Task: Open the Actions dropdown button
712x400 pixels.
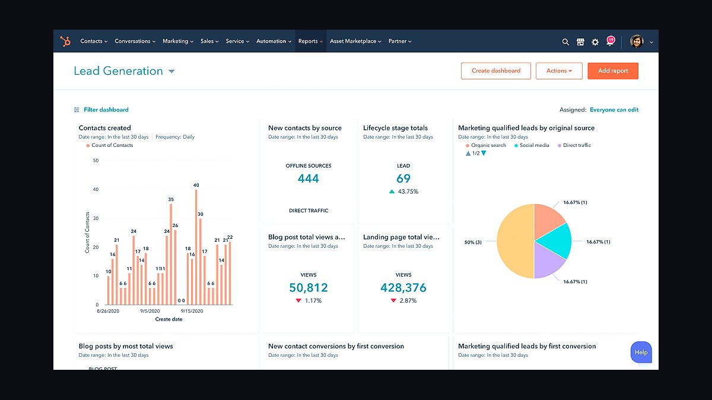Action: click(559, 71)
